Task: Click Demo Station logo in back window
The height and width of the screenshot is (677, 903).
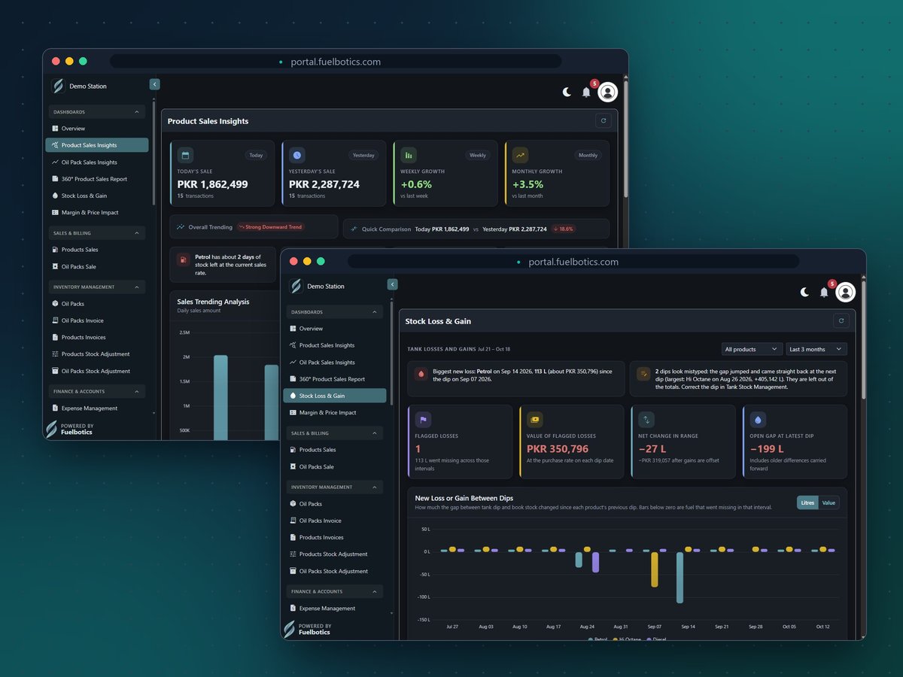Action: [58, 86]
